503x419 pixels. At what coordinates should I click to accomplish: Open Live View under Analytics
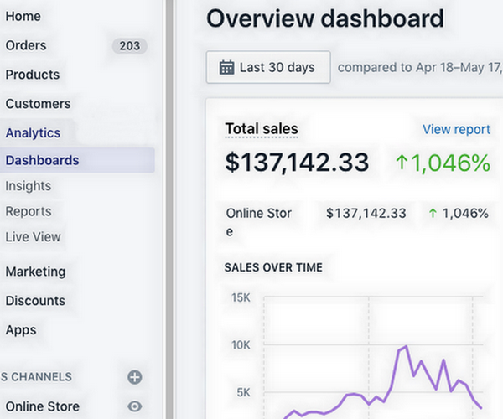[33, 237]
